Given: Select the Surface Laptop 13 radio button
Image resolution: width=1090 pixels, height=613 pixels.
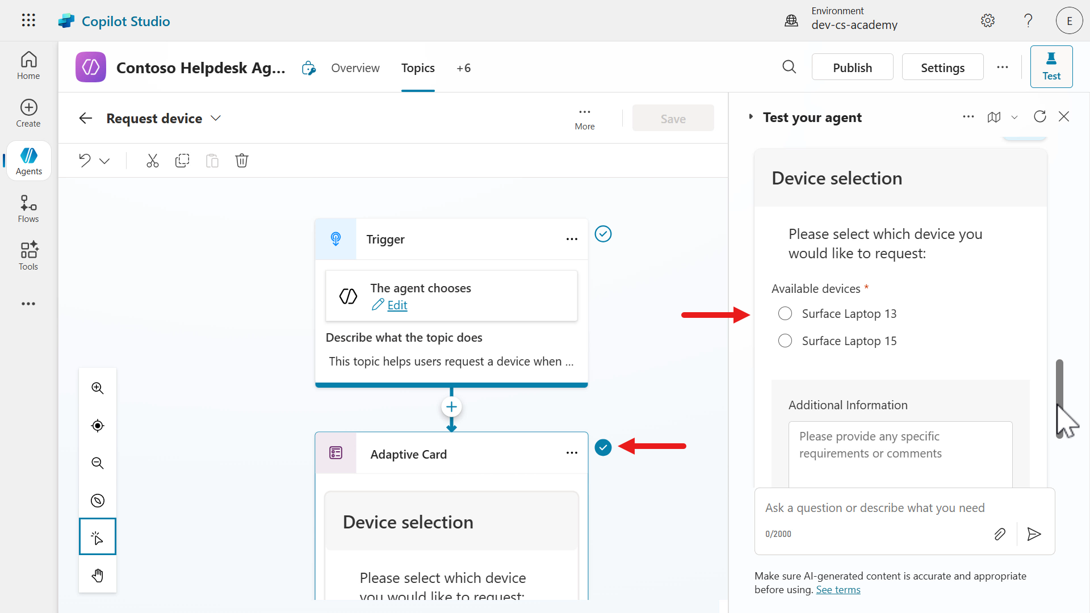Looking at the screenshot, I should point(785,314).
